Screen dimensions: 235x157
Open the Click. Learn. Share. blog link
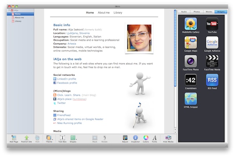coord(69,95)
